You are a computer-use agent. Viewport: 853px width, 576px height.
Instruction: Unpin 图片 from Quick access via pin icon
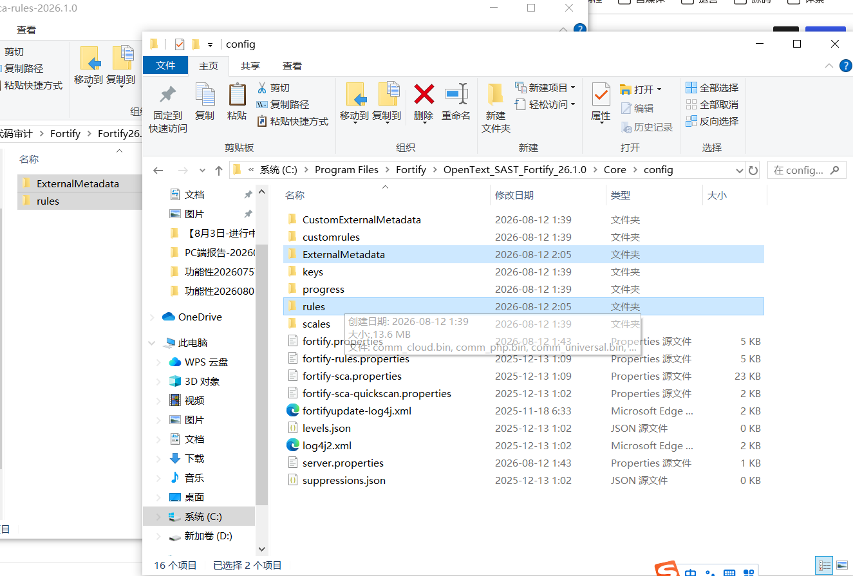point(248,214)
